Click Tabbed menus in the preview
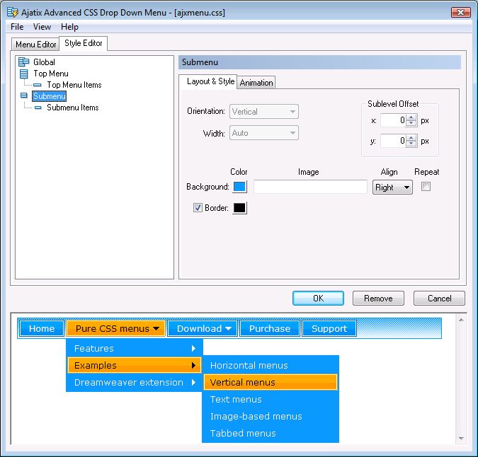 click(x=271, y=433)
